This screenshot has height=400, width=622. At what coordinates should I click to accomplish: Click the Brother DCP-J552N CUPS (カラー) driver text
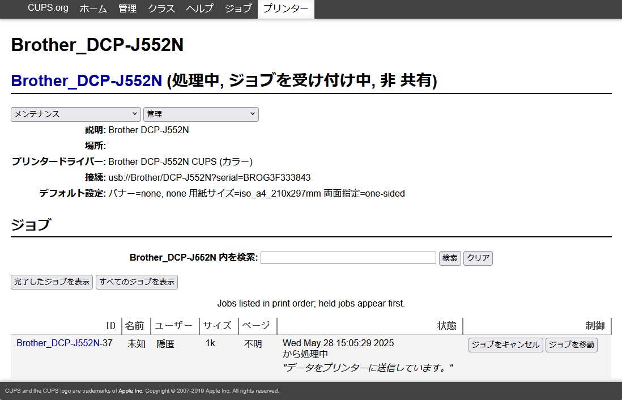pos(181,161)
